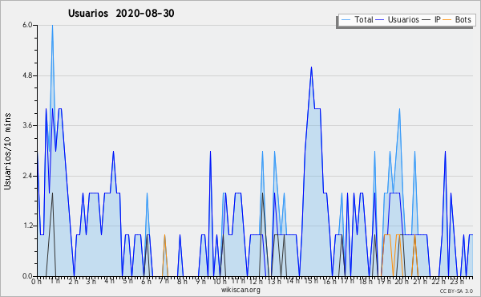This screenshot has height=297, width=481.
Task: Click the y-axis value 4.8
Action: [x=27, y=75]
